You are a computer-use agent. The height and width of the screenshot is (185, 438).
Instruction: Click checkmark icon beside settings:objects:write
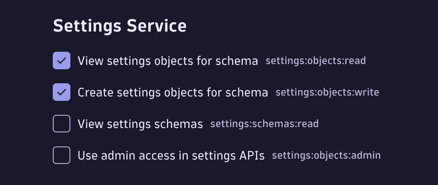pyautogui.click(x=62, y=92)
